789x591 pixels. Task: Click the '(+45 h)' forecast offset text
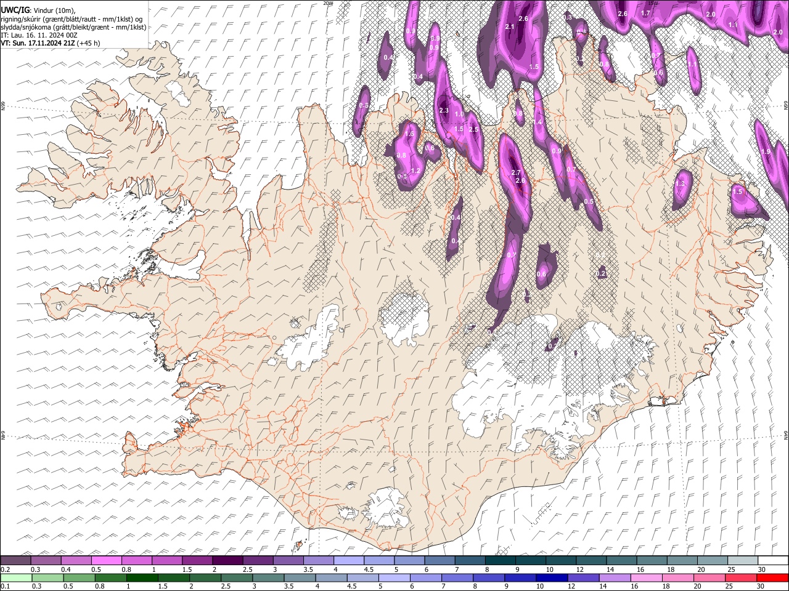pyautogui.click(x=89, y=43)
